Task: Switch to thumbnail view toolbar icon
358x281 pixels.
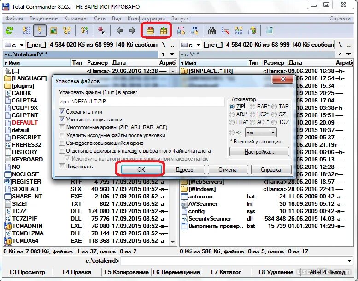Action: [53, 30]
